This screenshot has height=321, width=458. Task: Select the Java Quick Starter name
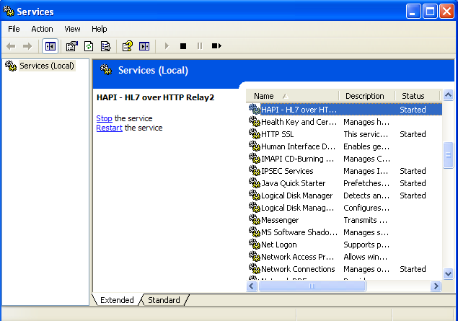(294, 183)
